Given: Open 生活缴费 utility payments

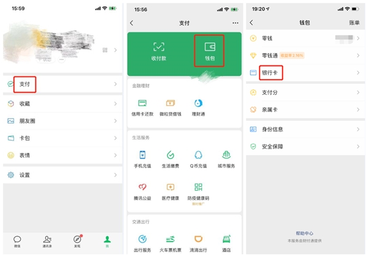Looking at the screenshot, I should [x=171, y=160].
